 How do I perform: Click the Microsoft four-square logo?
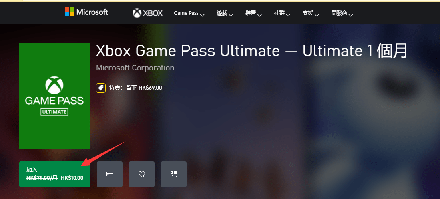coord(69,12)
